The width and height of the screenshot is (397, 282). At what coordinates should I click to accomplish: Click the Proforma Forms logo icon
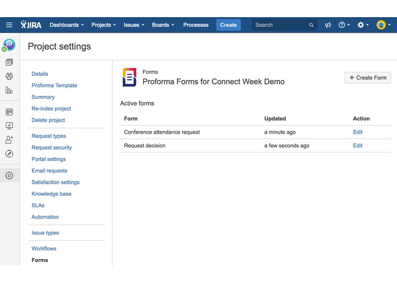[129, 78]
